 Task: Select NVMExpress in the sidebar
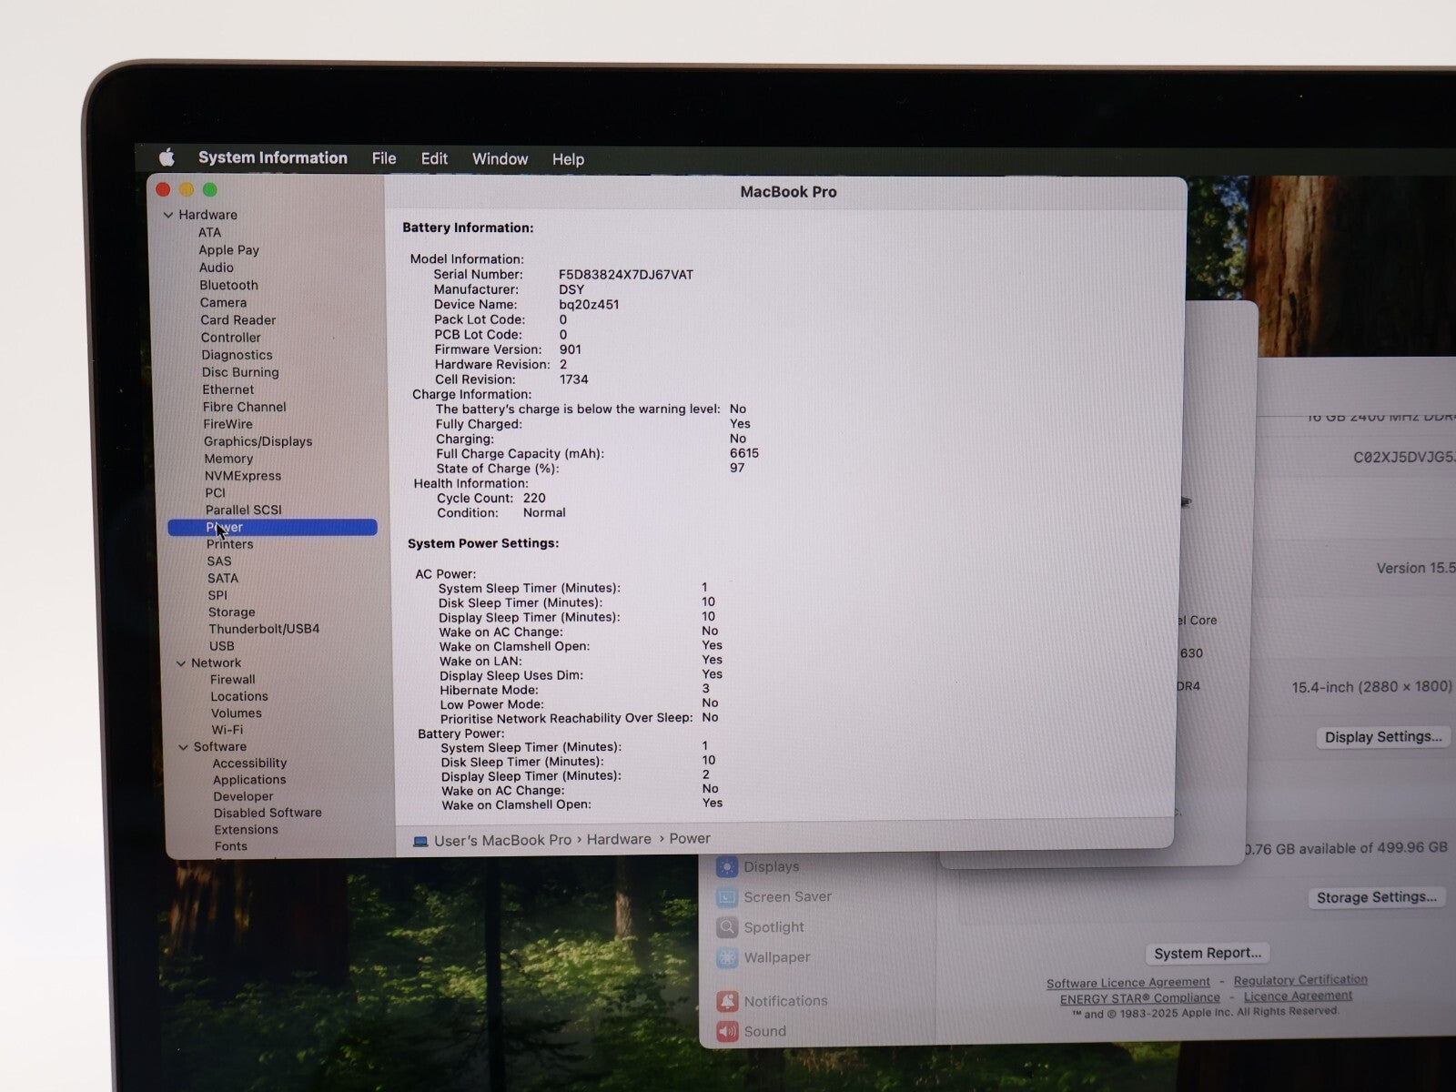(x=243, y=476)
